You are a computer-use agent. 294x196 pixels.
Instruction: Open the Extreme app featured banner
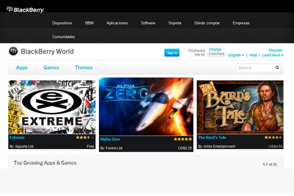click(x=52, y=109)
